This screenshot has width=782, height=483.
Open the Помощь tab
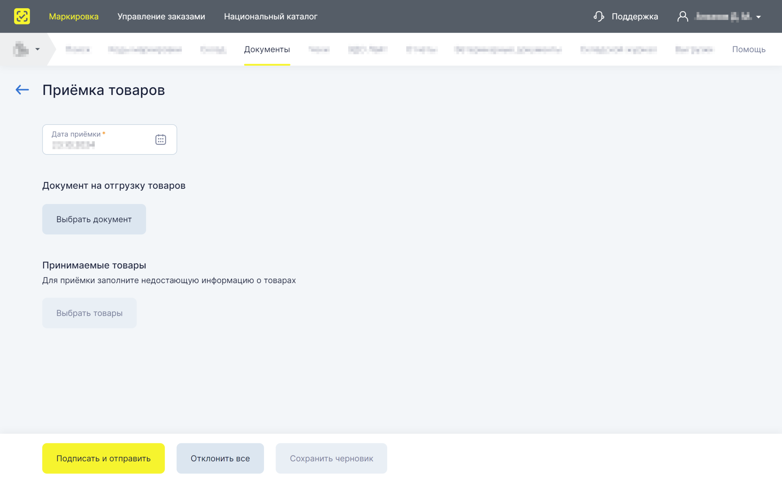(x=749, y=49)
